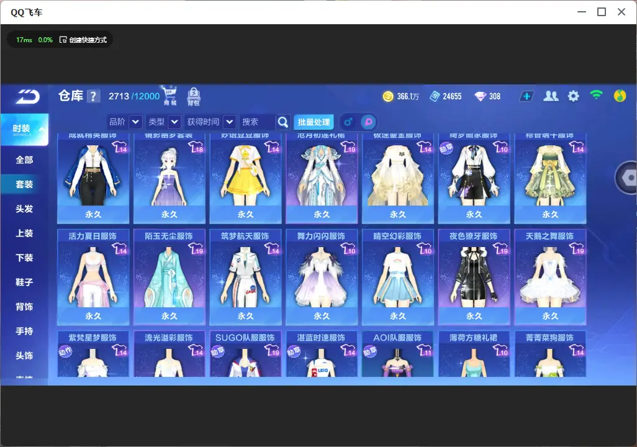The image size is (637, 447).
Task: Click the 仓库 page title
Action: [71, 96]
